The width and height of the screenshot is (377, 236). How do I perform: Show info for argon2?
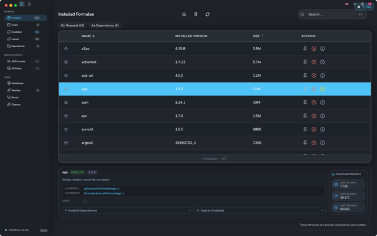(x=323, y=143)
